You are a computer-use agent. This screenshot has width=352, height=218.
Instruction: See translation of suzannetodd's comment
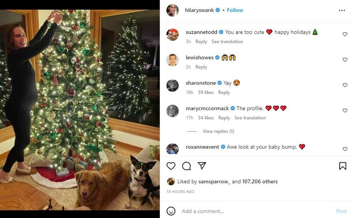(227, 42)
